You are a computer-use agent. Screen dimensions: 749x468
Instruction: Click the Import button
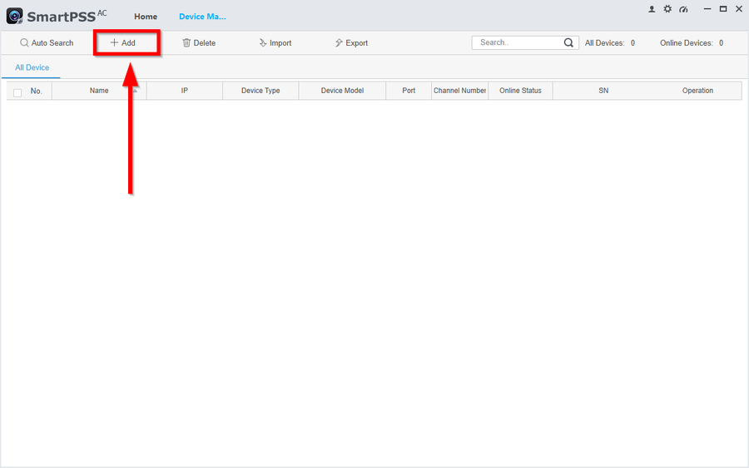275,43
